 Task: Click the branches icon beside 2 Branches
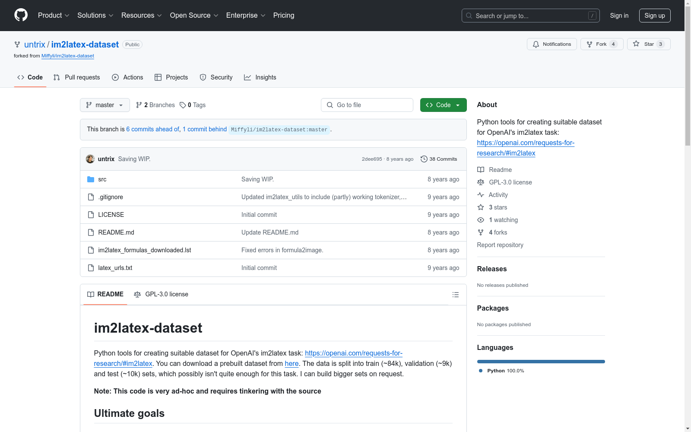click(139, 105)
